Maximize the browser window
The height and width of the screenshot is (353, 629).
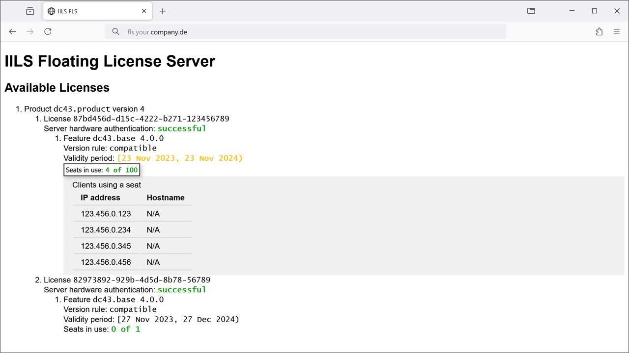[x=594, y=11]
